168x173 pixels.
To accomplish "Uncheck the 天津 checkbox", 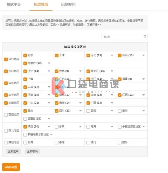I will (57, 55).
